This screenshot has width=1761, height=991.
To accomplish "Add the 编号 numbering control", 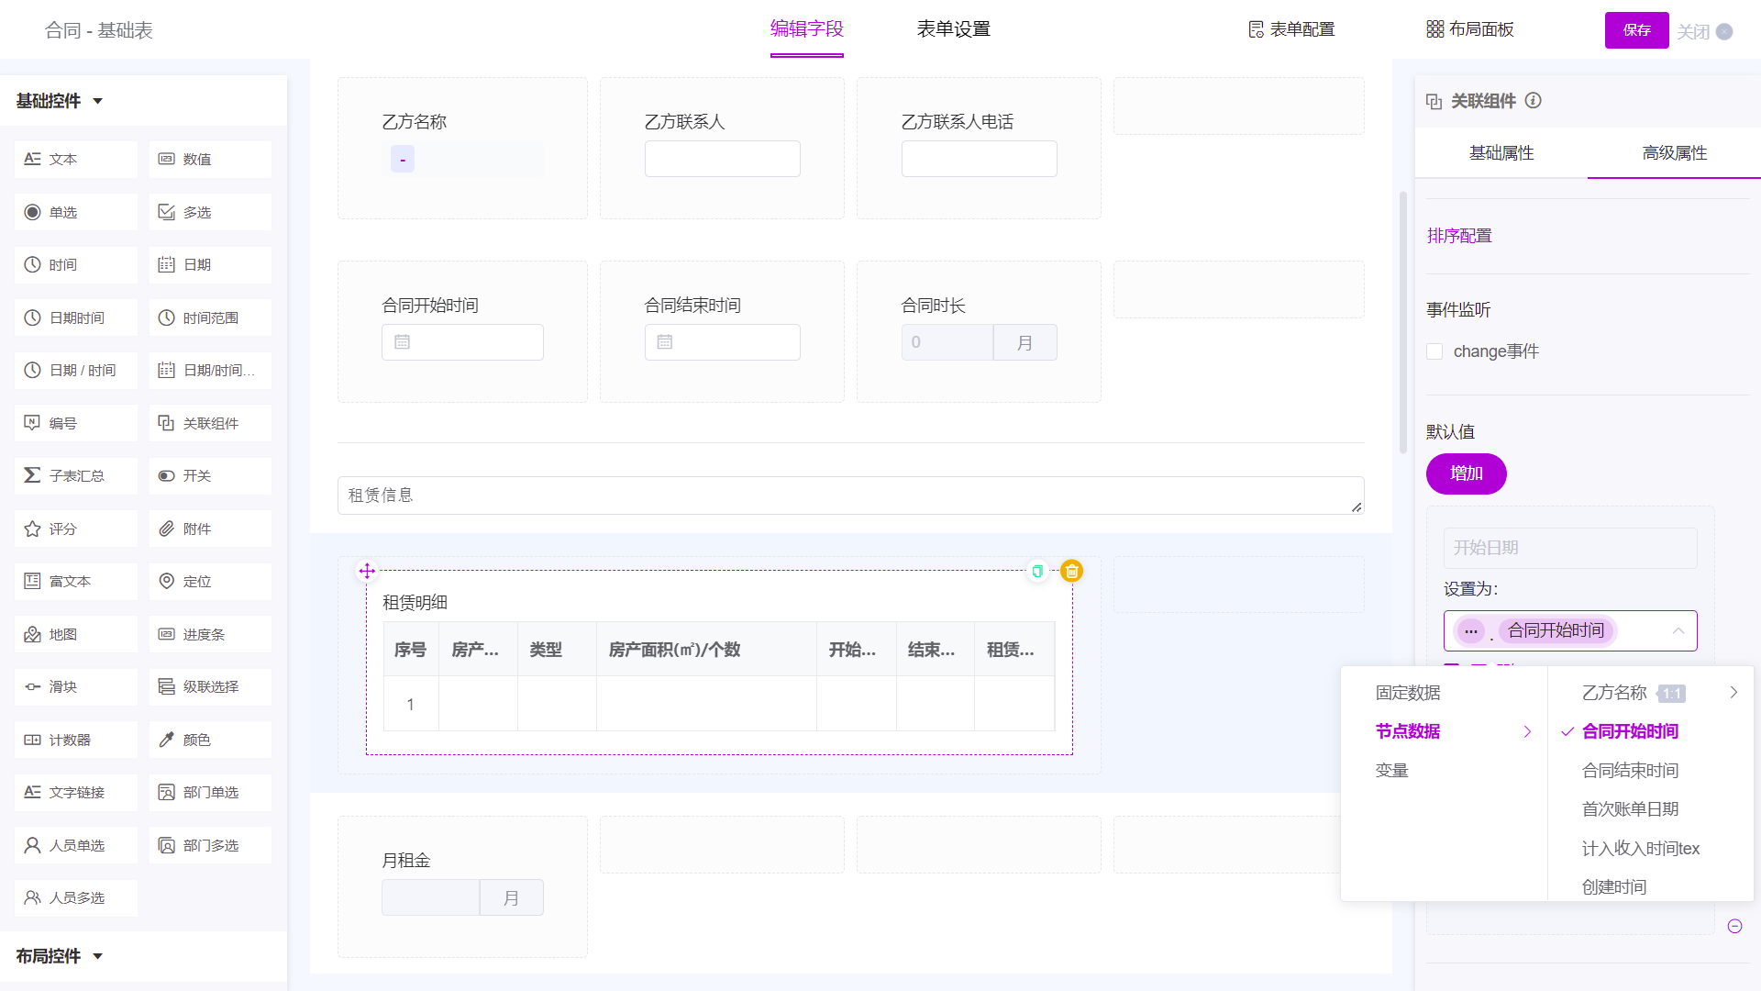I will (76, 424).
